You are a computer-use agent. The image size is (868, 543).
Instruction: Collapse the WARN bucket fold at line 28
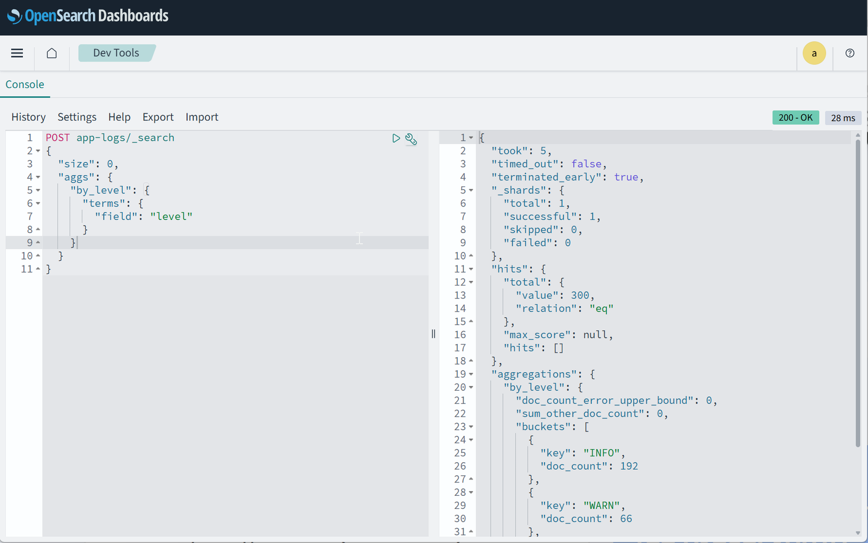point(471,493)
